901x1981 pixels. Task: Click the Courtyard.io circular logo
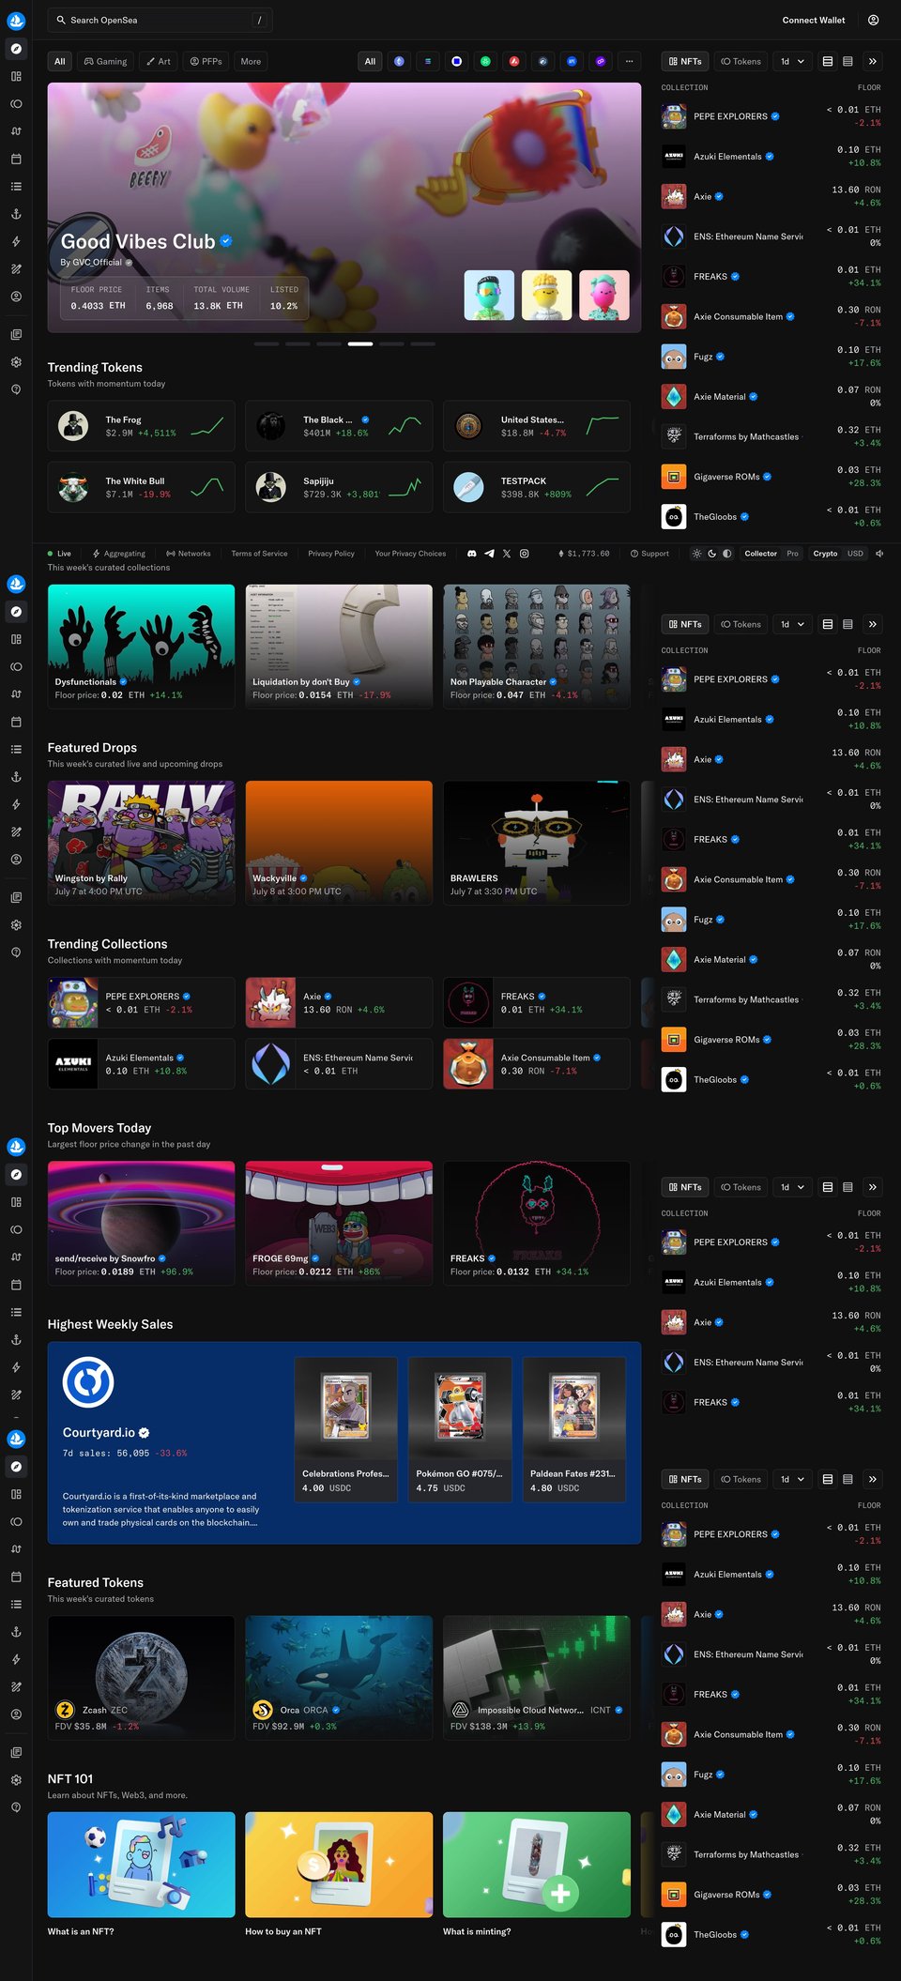(x=88, y=1382)
